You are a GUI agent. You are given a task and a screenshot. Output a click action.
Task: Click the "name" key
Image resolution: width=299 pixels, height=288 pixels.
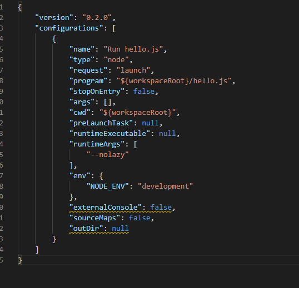[x=82, y=49]
